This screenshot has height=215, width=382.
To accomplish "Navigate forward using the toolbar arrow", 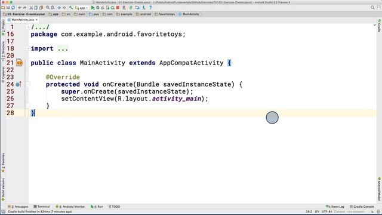I will 64,8.
